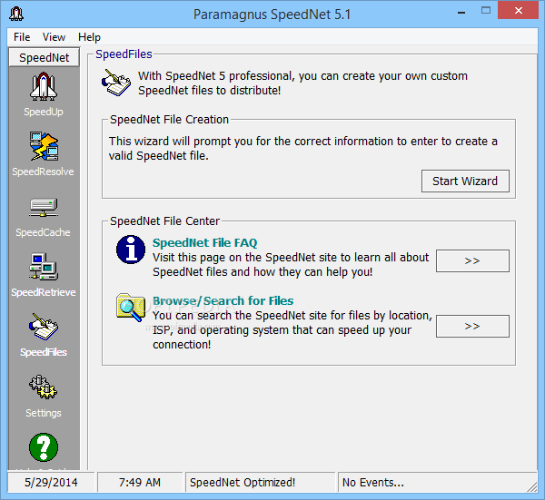Click the folder magnifier Browse/Search icon

click(131, 308)
